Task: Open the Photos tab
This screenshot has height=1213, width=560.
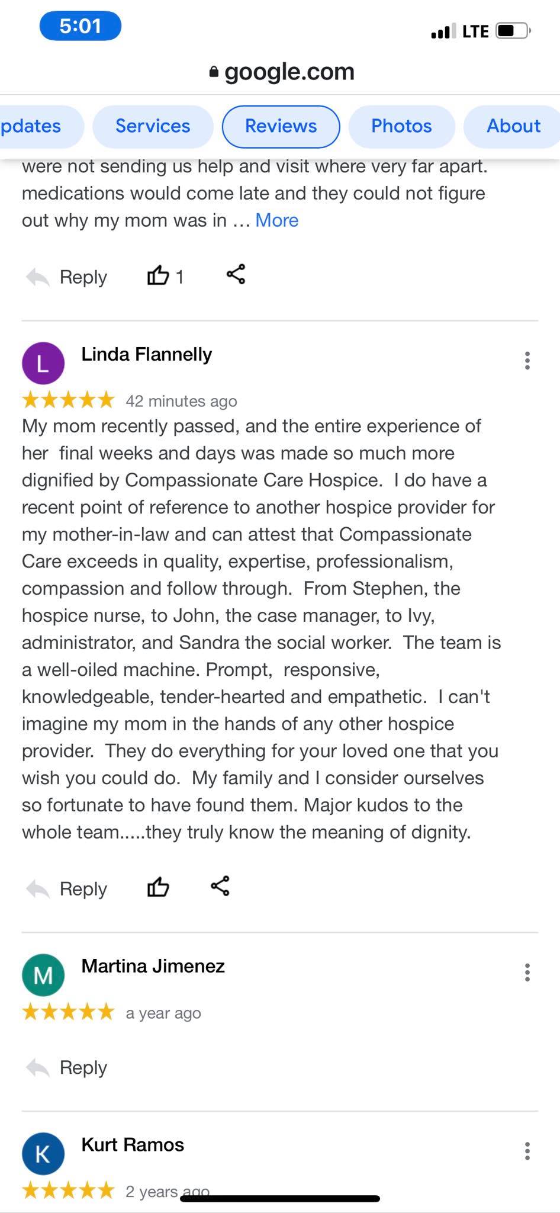Action: point(401,126)
